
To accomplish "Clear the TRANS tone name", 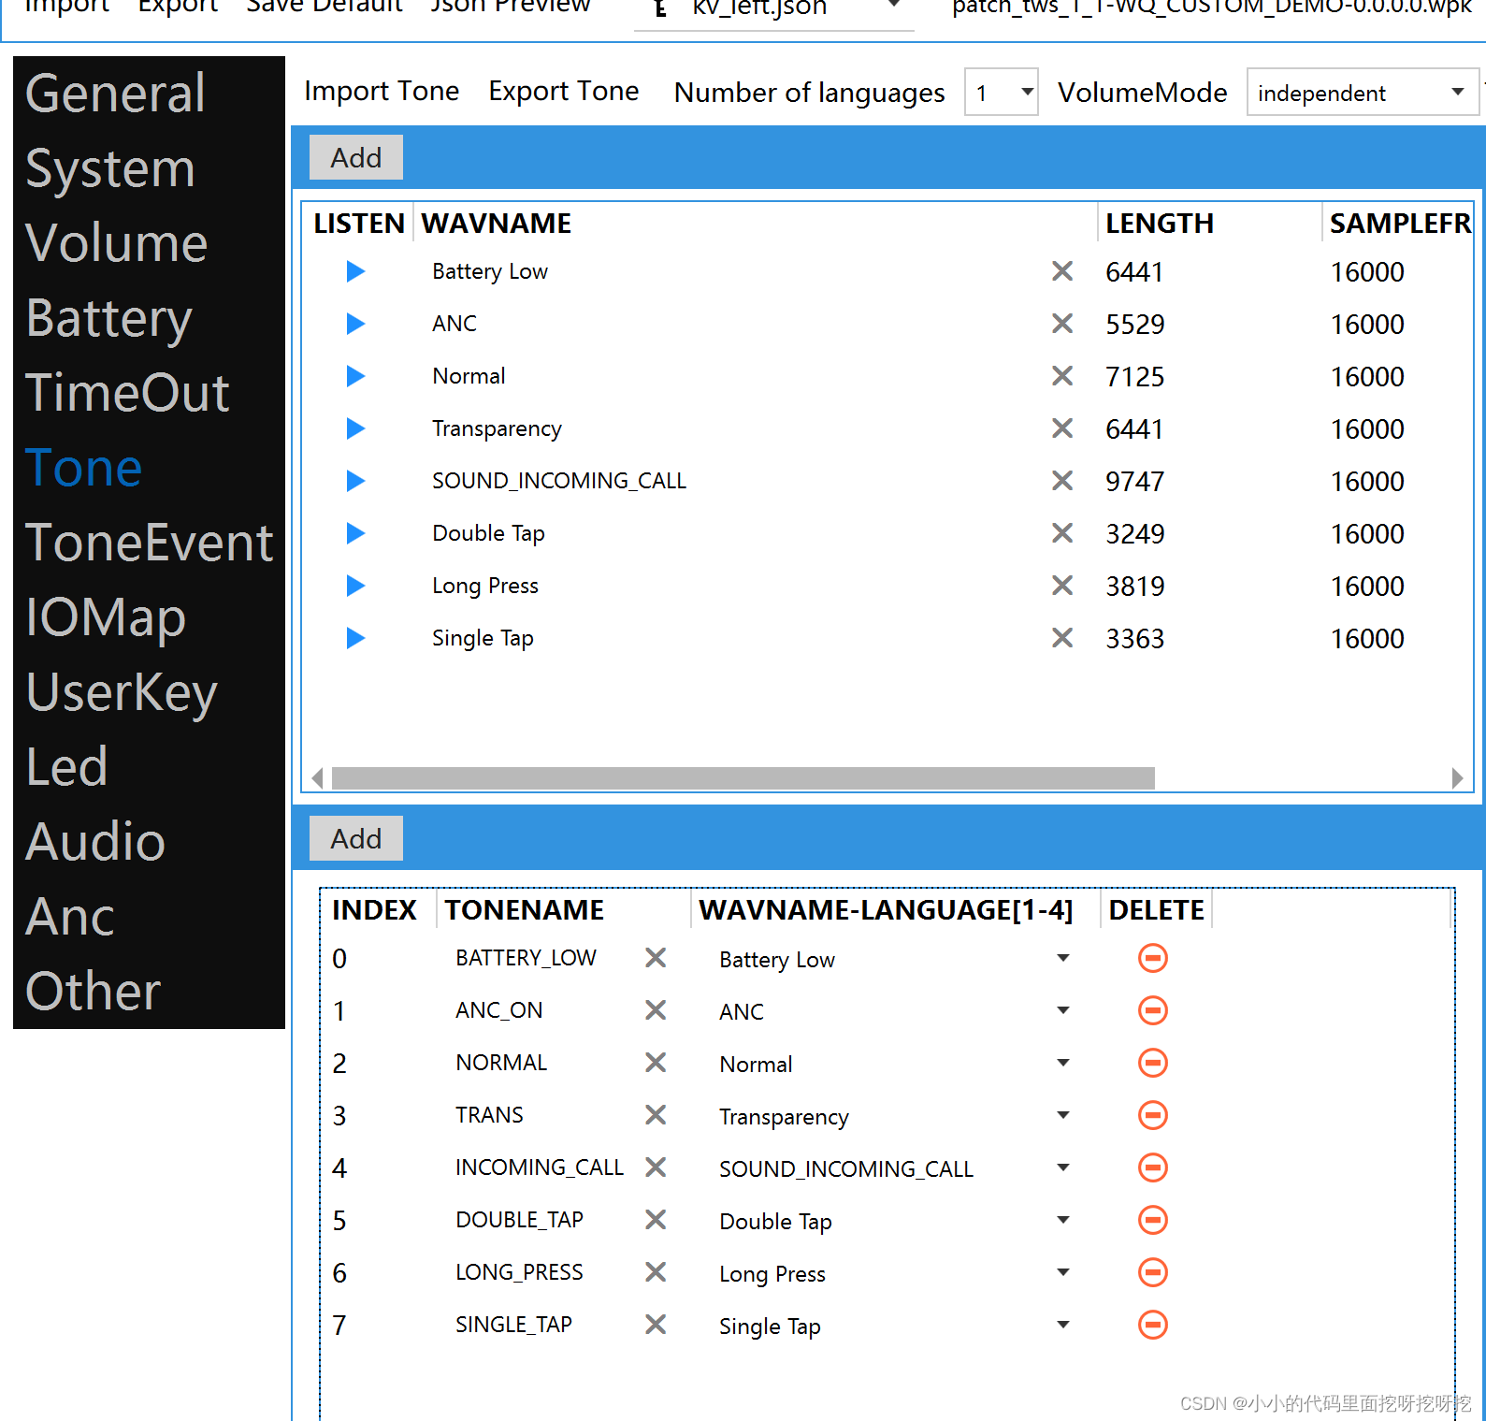I will click(656, 1115).
